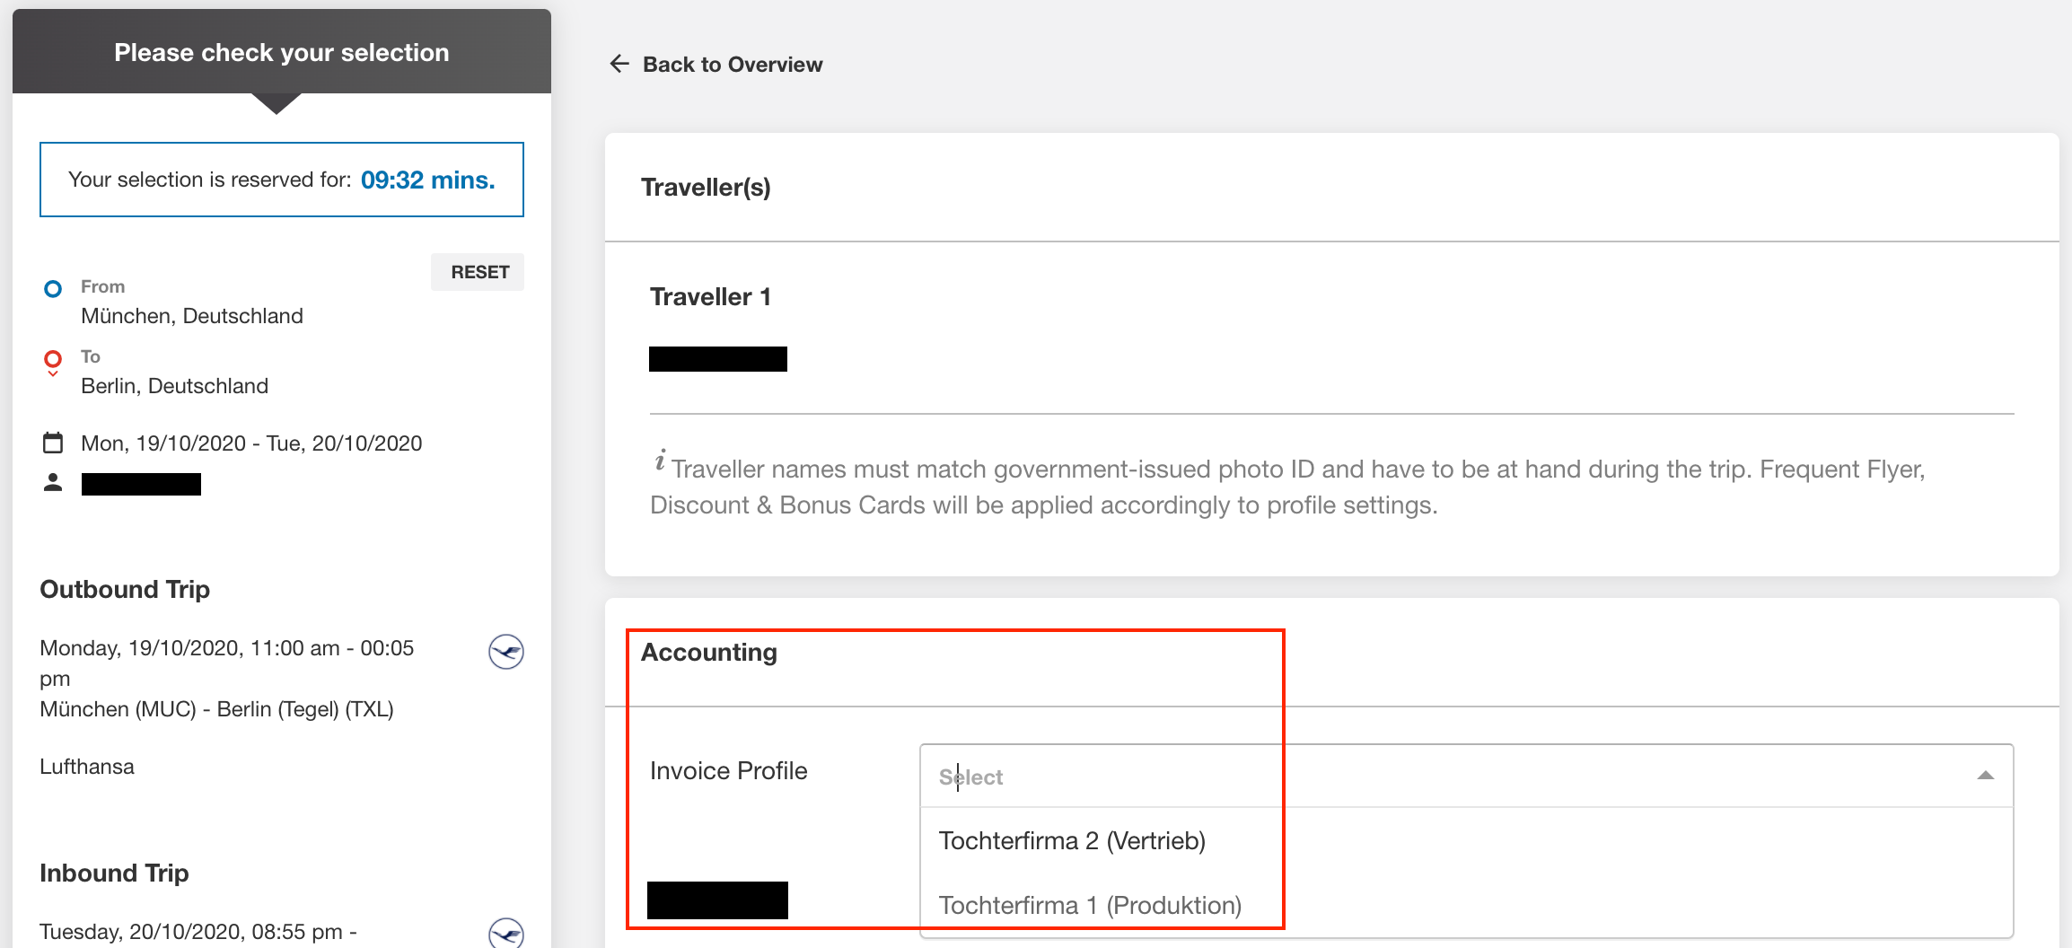Choose Tochterfirma 2 (Vertrieb) from the list
This screenshot has width=2072, height=948.
[1466, 841]
